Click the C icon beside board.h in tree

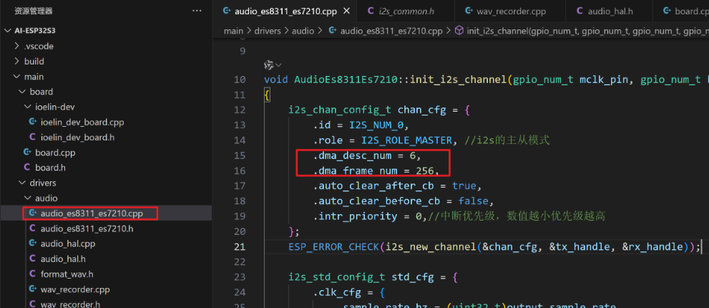26,168
